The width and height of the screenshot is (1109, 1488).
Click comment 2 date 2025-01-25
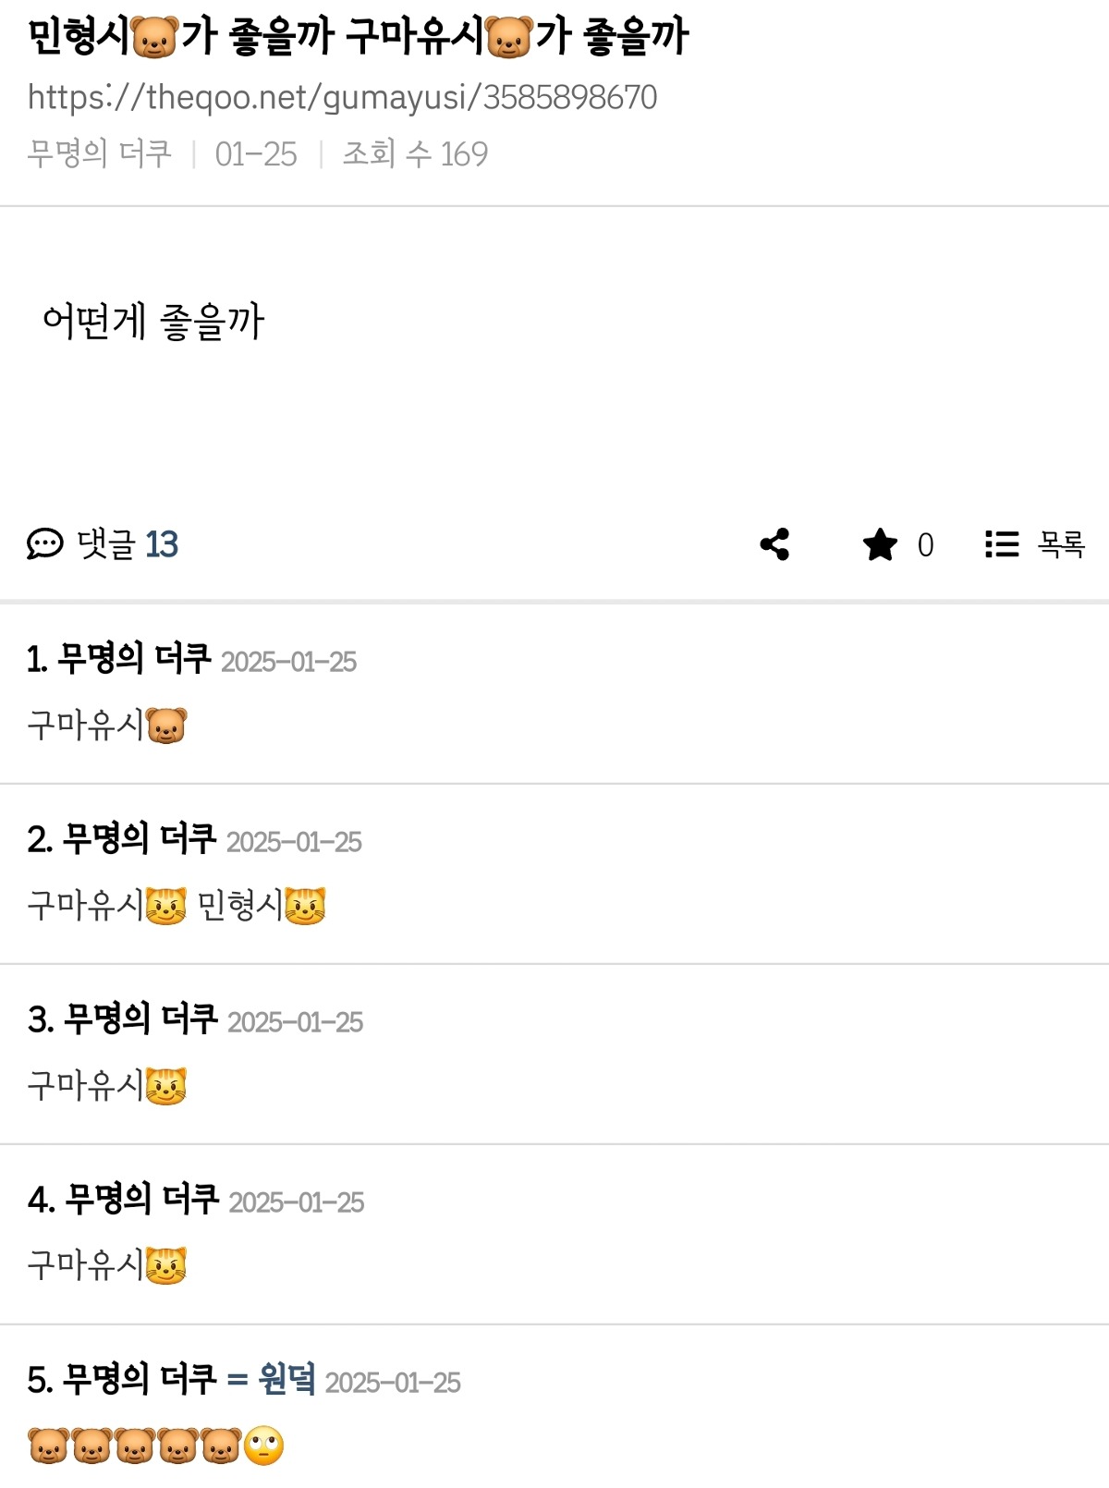tap(294, 842)
